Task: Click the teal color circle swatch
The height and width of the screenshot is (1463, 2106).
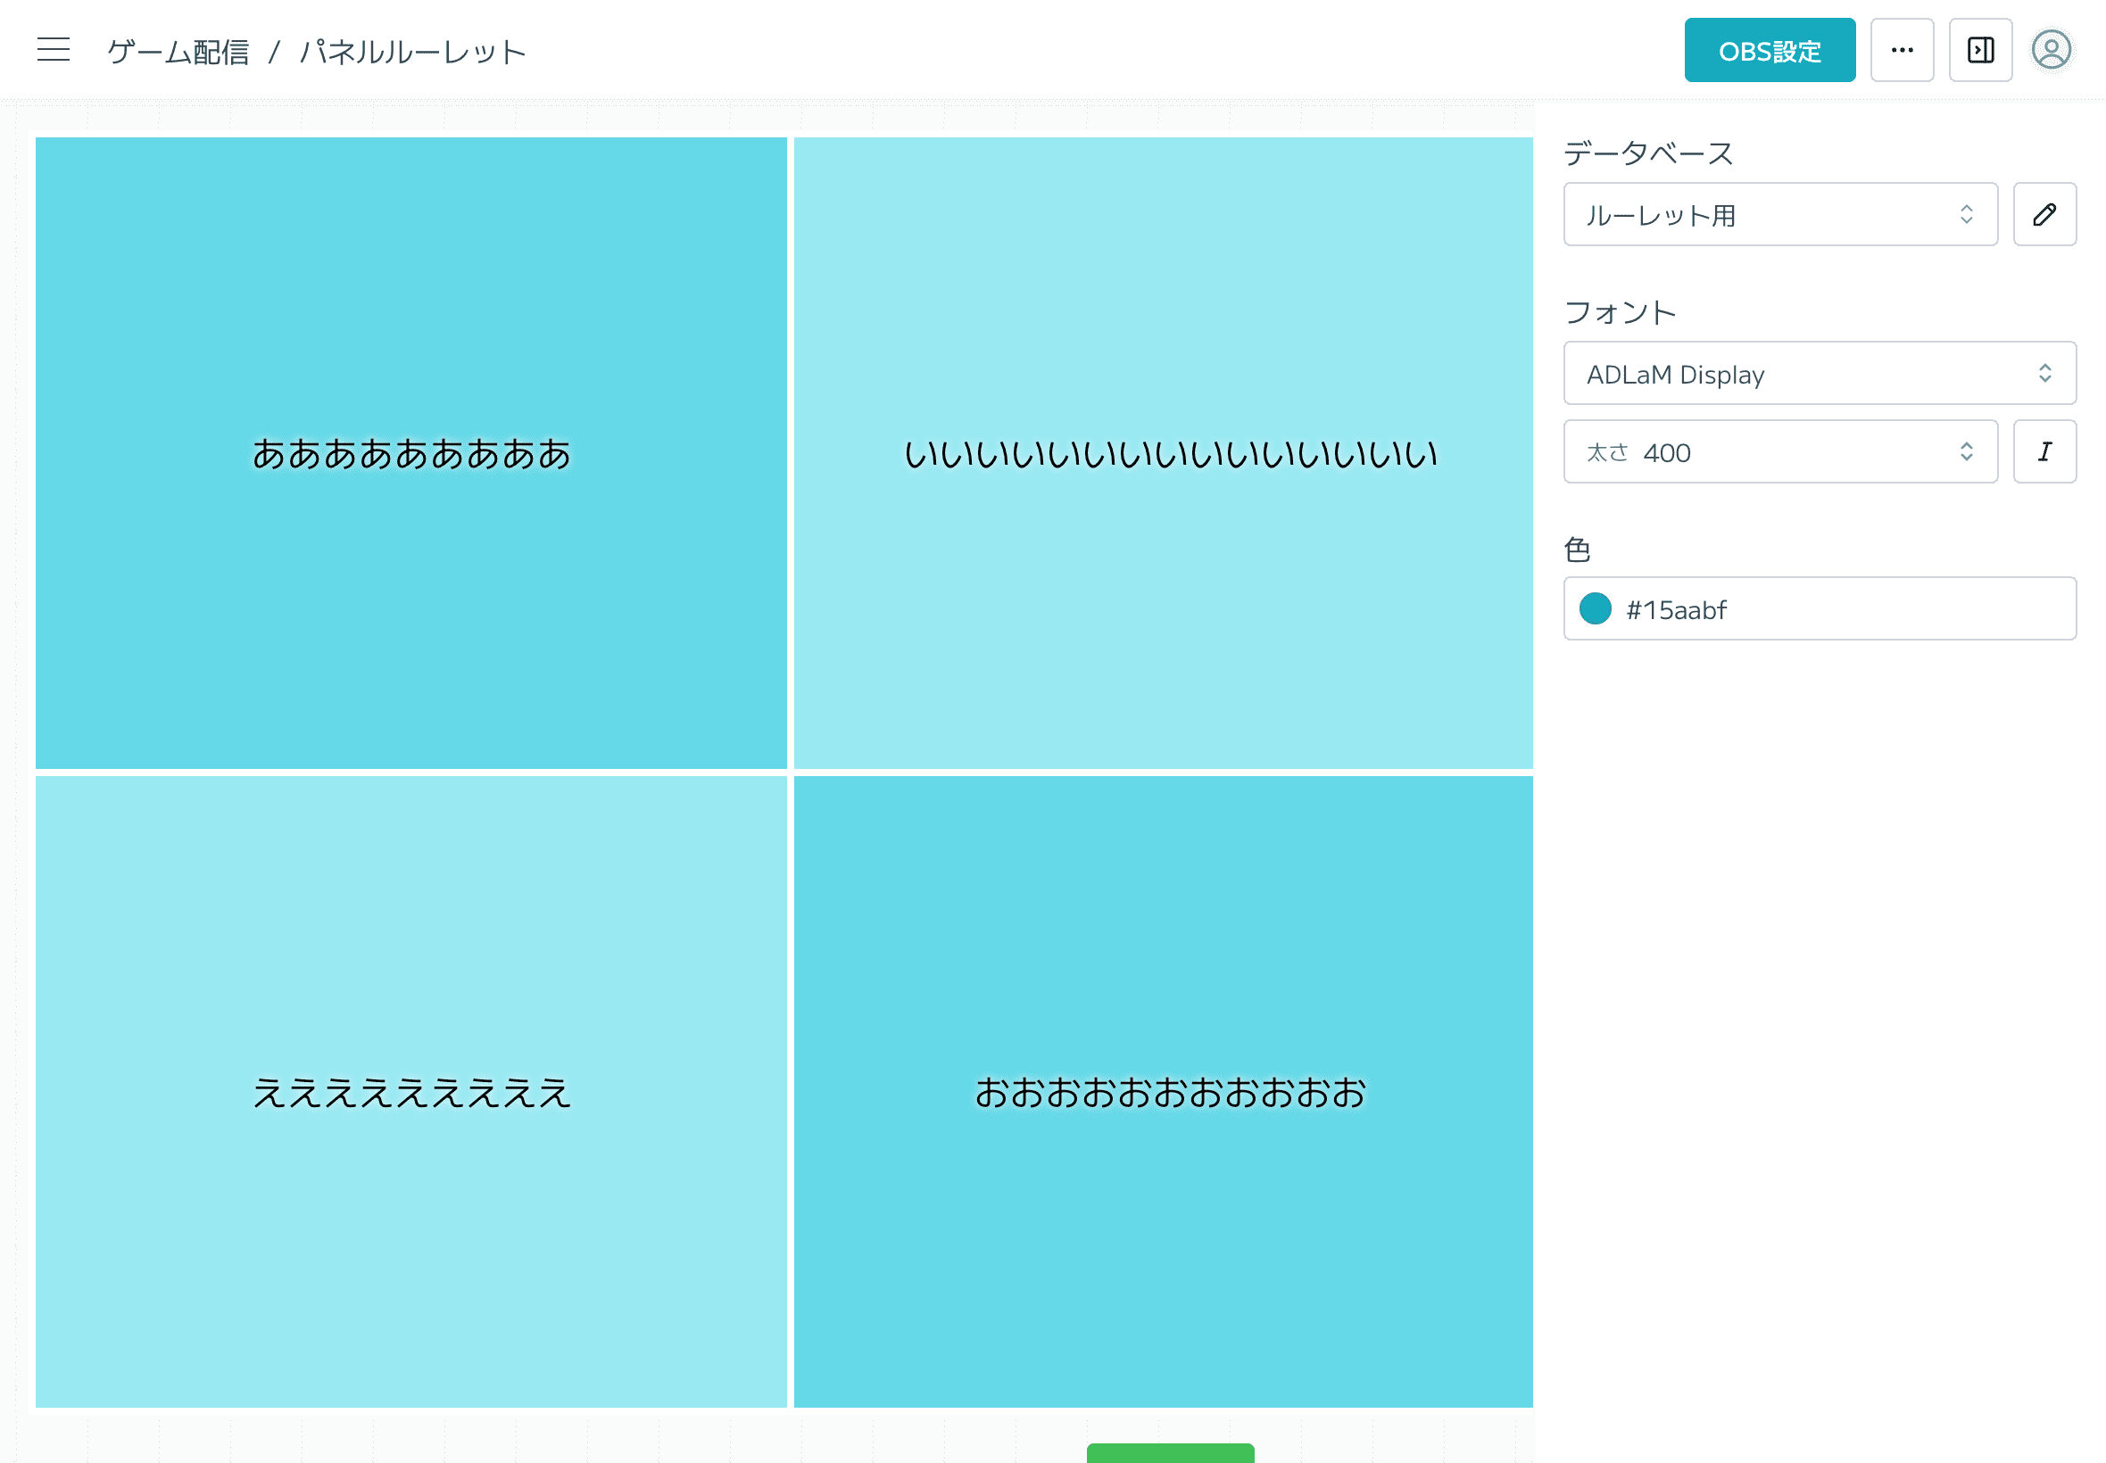Action: click(1595, 608)
